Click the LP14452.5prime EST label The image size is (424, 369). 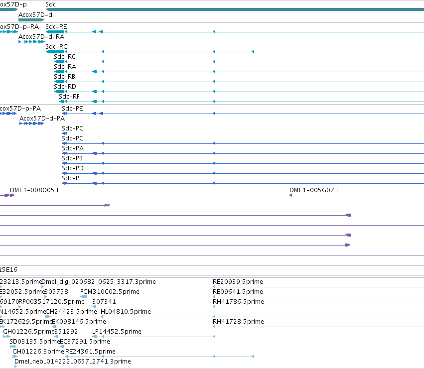pos(117,332)
